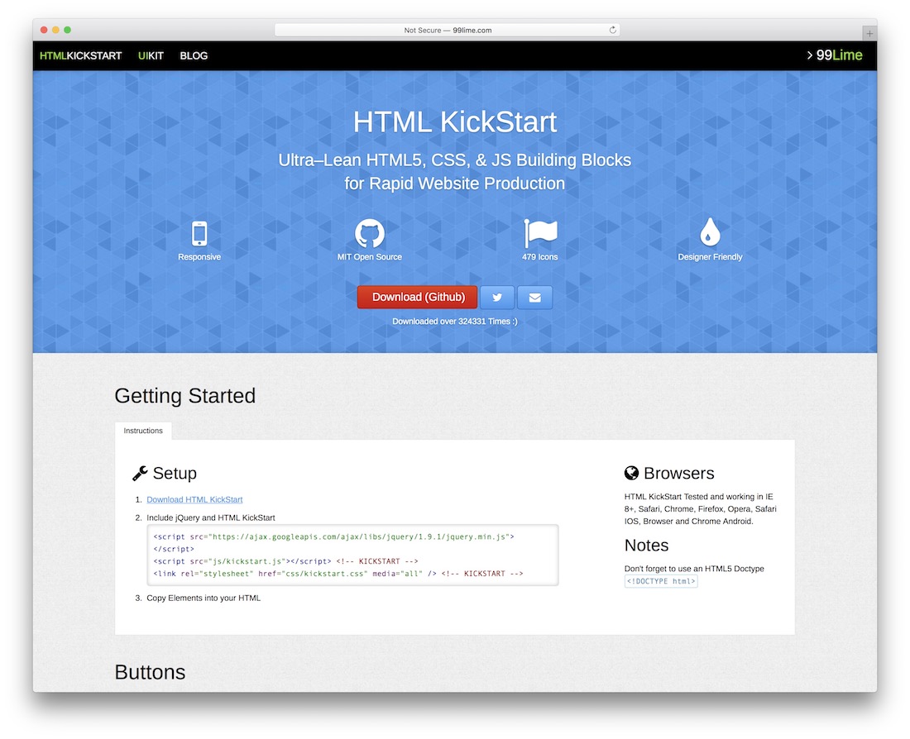The image size is (910, 739).
Task: Visit the 99Lime logo link
Action: [835, 56]
